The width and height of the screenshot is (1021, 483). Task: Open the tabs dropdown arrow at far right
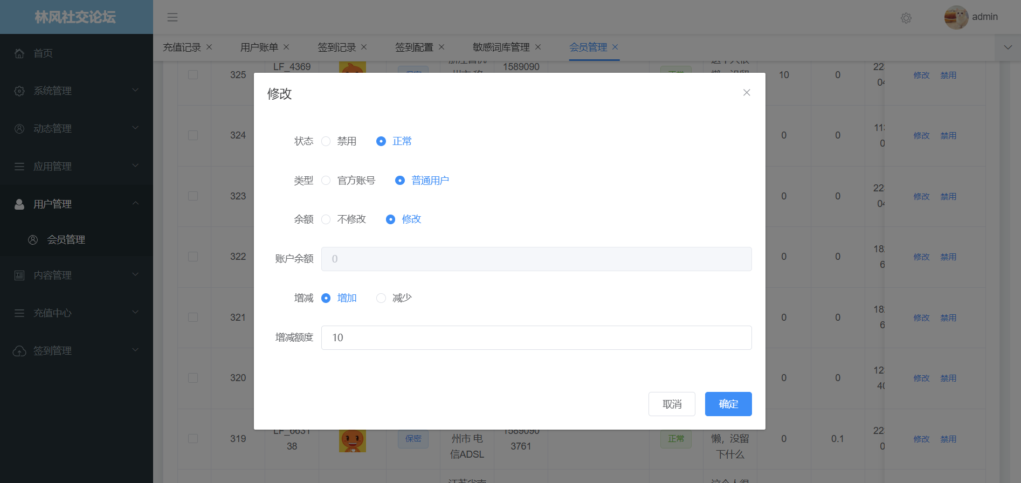[x=1008, y=47]
